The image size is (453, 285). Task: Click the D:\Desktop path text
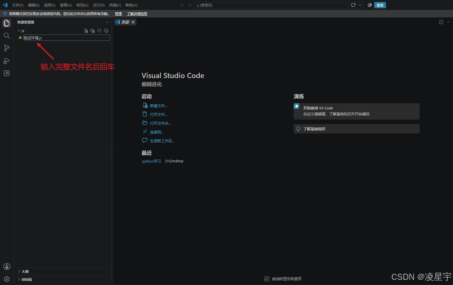point(174,161)
